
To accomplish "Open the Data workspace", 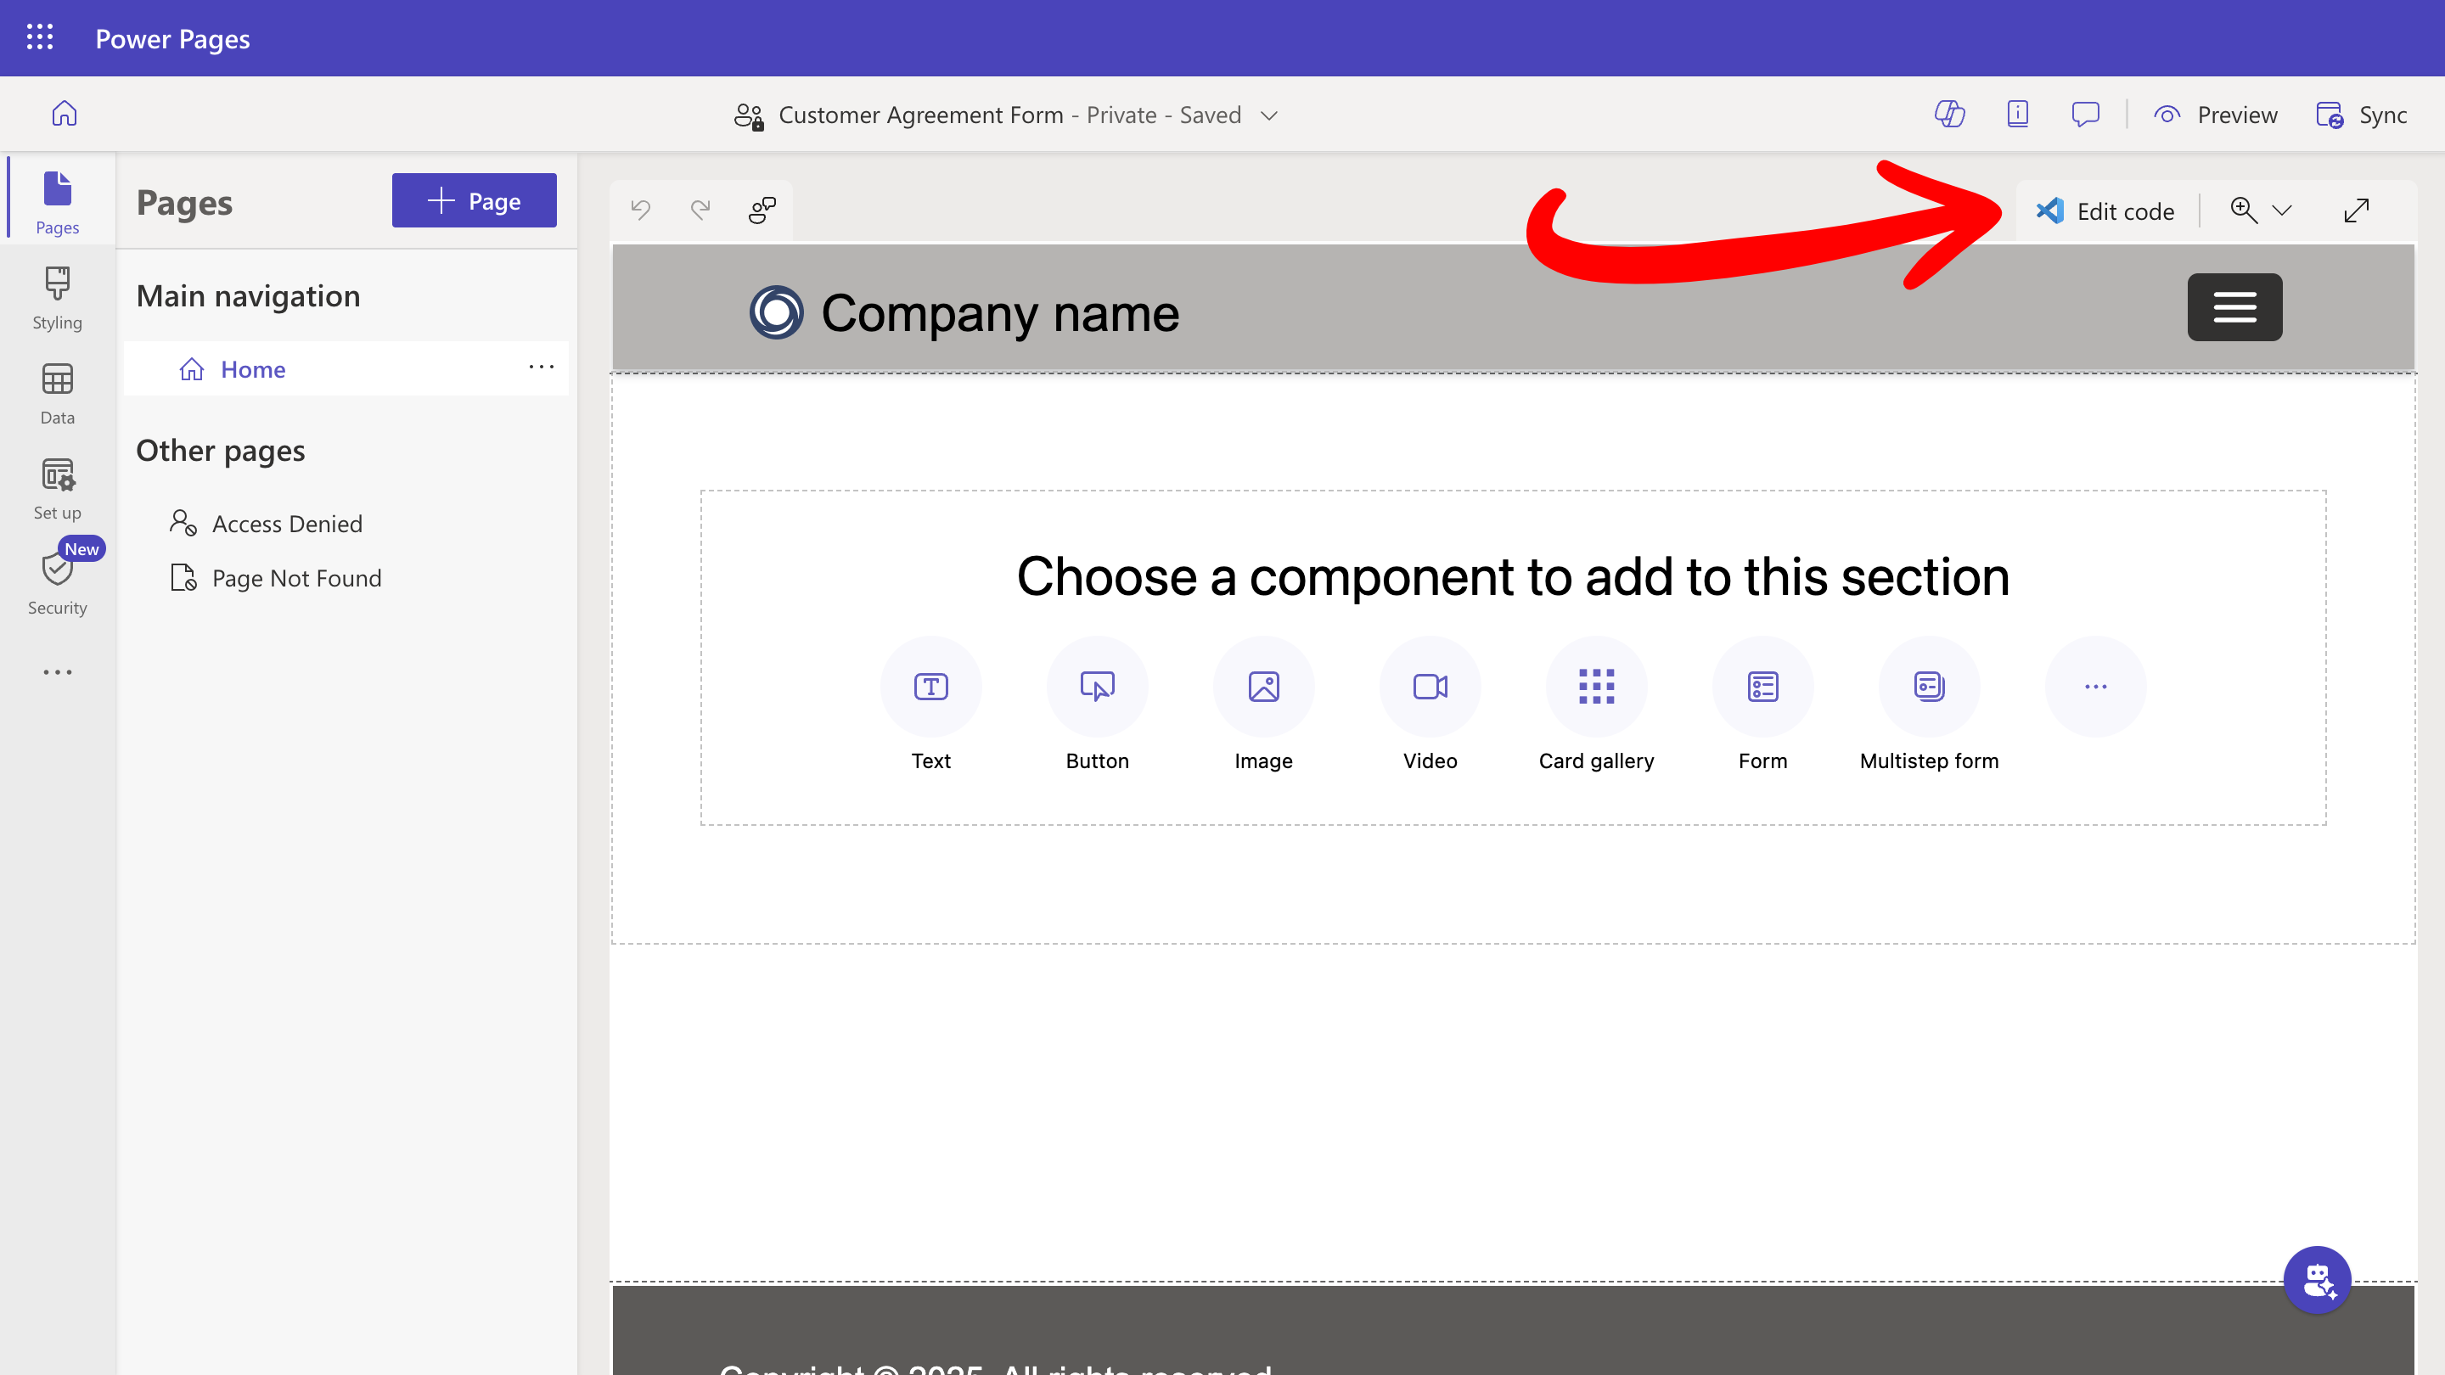I will (x=57, y=392).
